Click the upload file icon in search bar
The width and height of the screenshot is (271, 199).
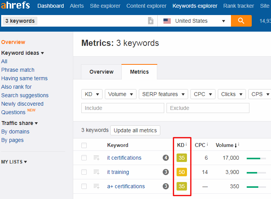point(151,21)
